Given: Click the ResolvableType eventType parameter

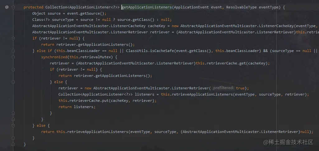Looking at the screenshot, I should click(252, 7).
